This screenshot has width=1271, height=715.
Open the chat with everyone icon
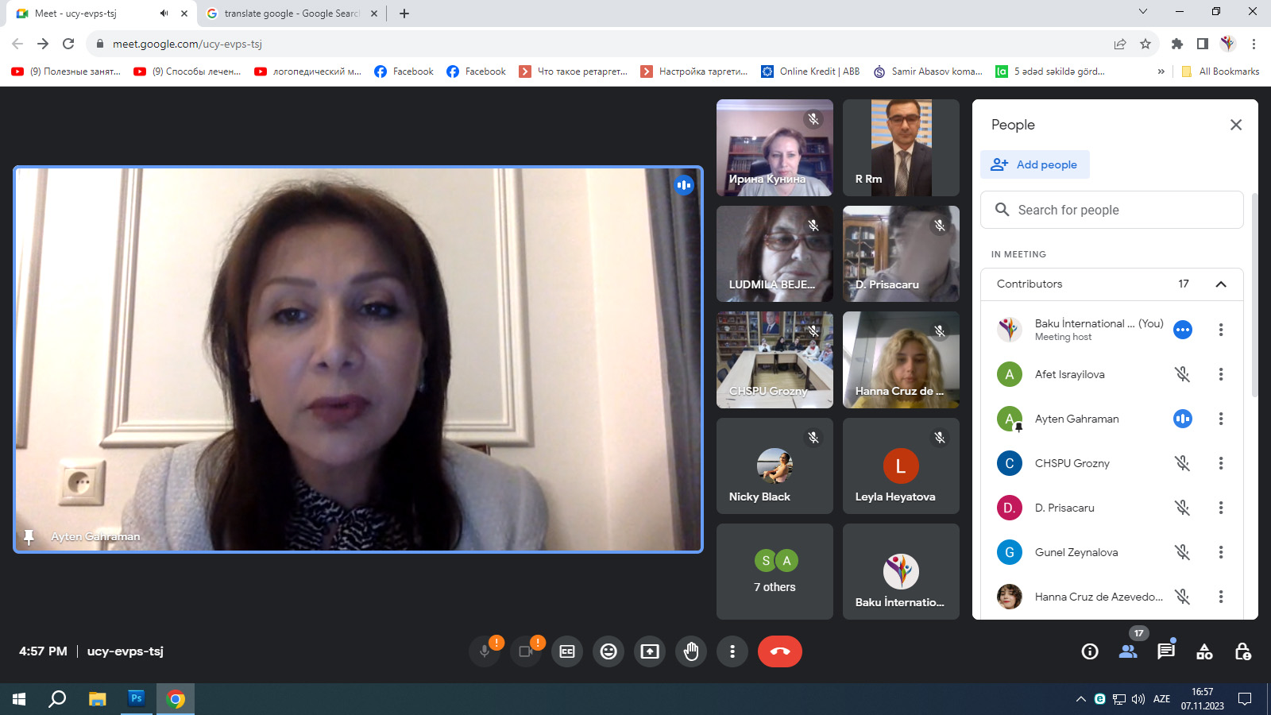1165,651
